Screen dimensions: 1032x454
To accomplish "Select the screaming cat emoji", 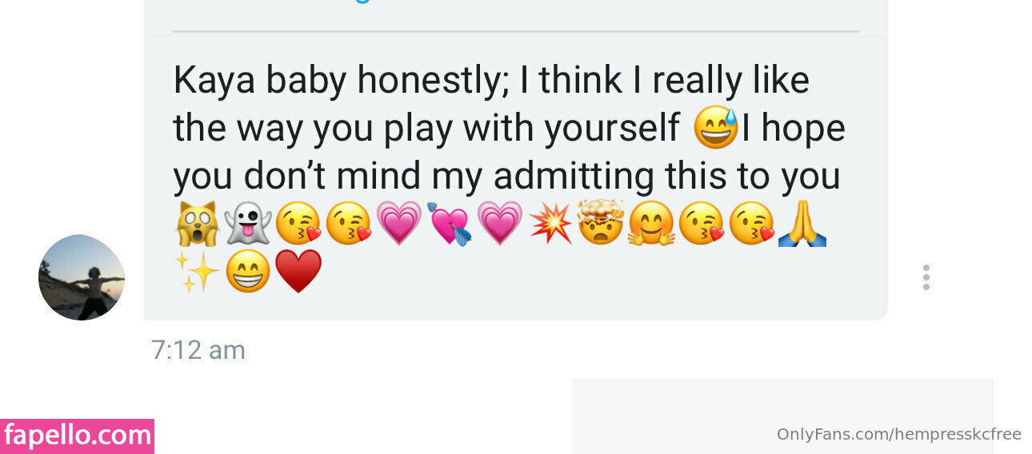I will coord(198,224).
